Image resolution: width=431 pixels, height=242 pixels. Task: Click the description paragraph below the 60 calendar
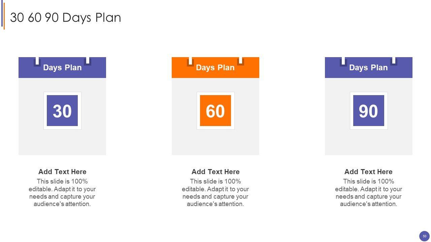(x=215, y=193)
